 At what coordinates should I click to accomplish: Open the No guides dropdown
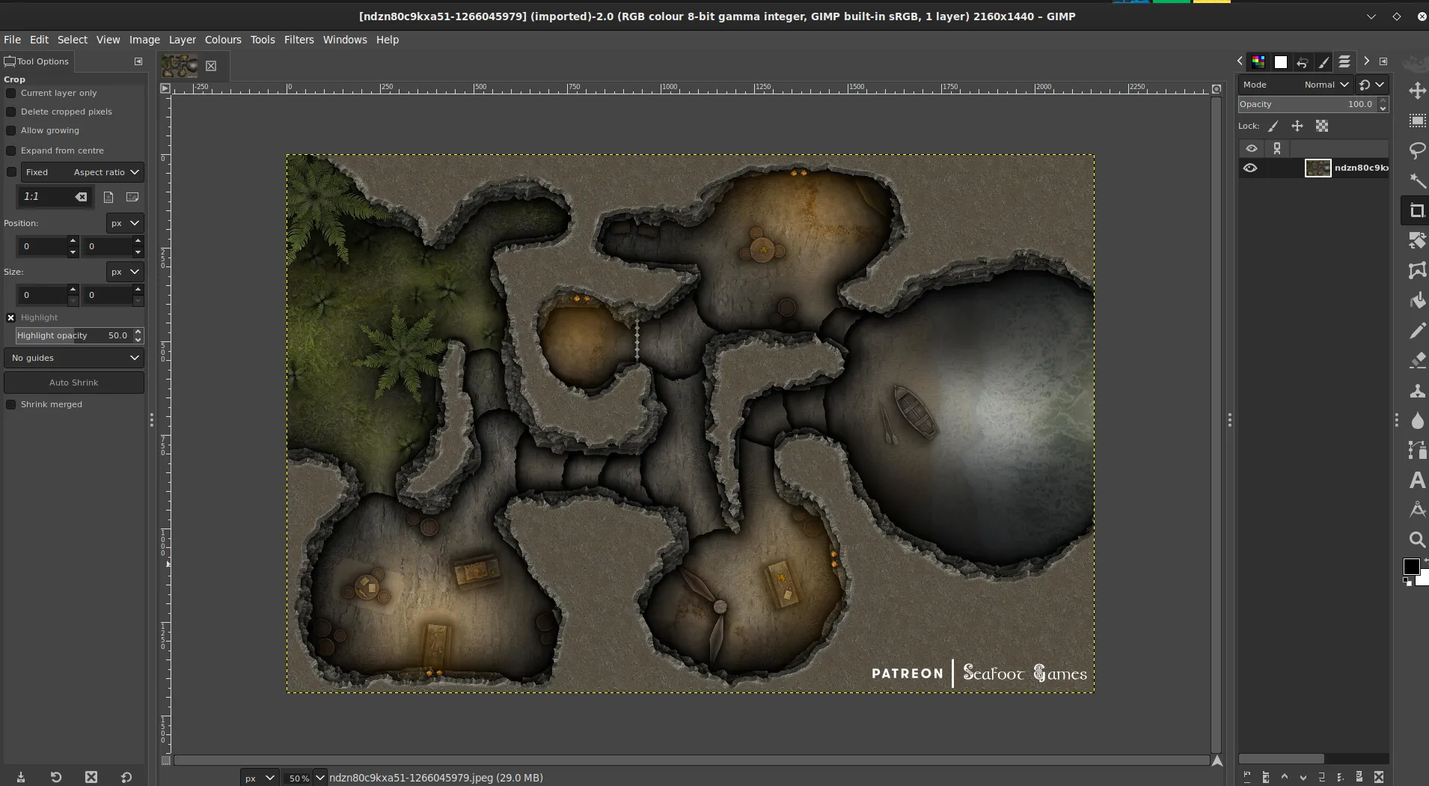(74, 358)
